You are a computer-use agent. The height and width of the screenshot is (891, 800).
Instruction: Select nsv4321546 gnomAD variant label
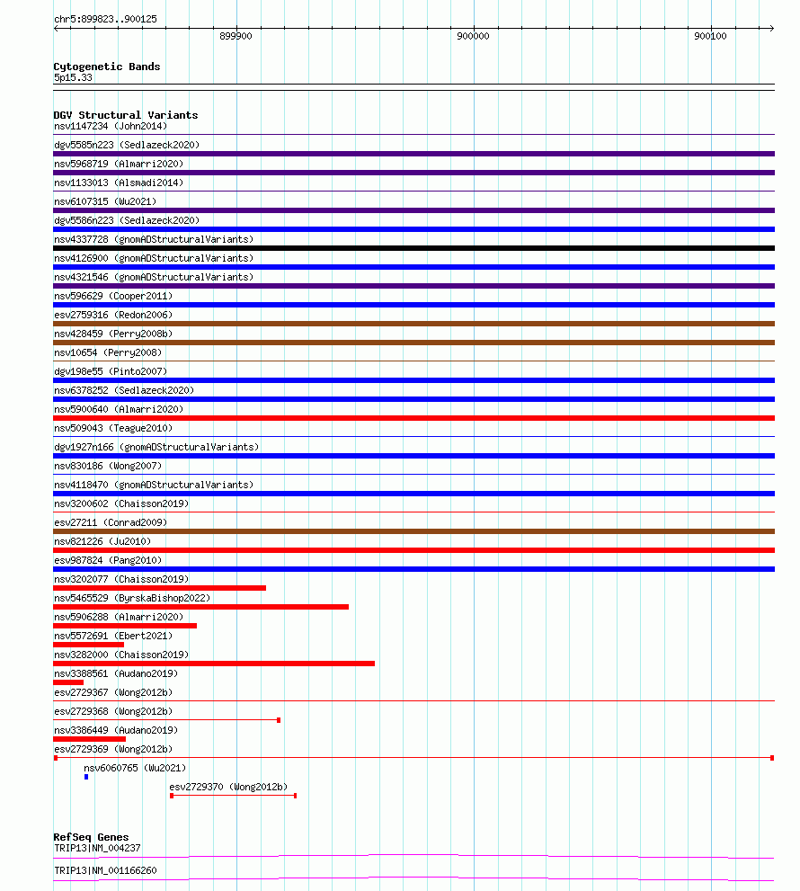point(154,277)
